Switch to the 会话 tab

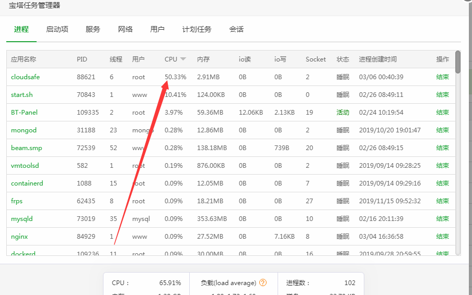236,30
